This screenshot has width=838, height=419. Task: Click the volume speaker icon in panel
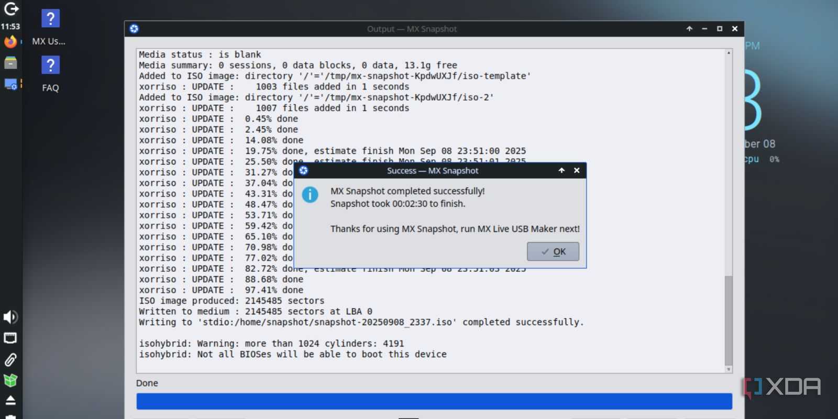10,317
